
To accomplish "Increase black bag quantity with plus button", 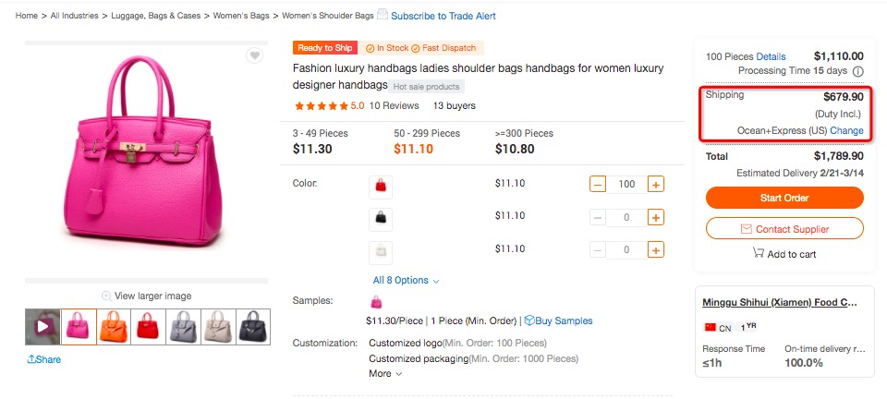I will click(x=656, y=218).
